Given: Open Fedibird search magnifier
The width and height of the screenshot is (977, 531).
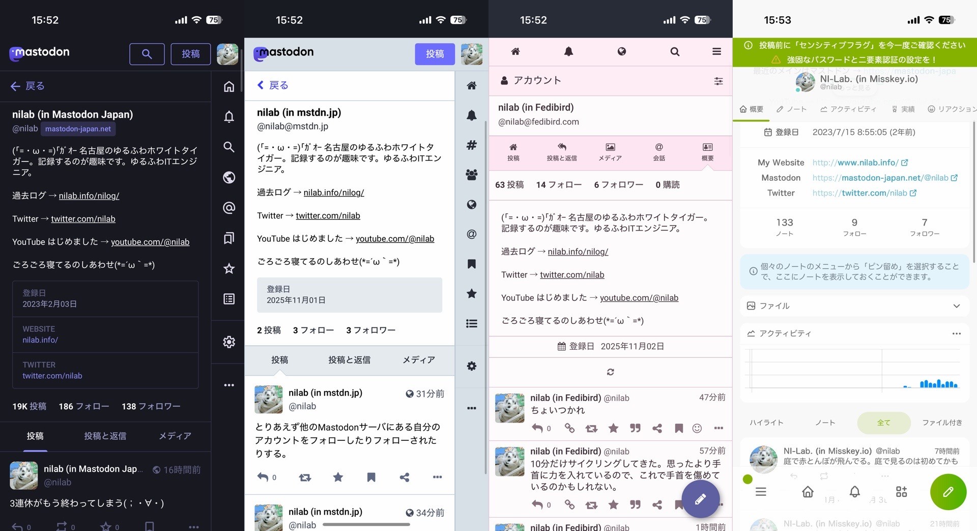Looking at the screenshot, I should click(674, 51).
